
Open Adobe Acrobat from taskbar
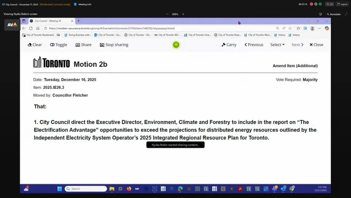(x=240, y=189)
